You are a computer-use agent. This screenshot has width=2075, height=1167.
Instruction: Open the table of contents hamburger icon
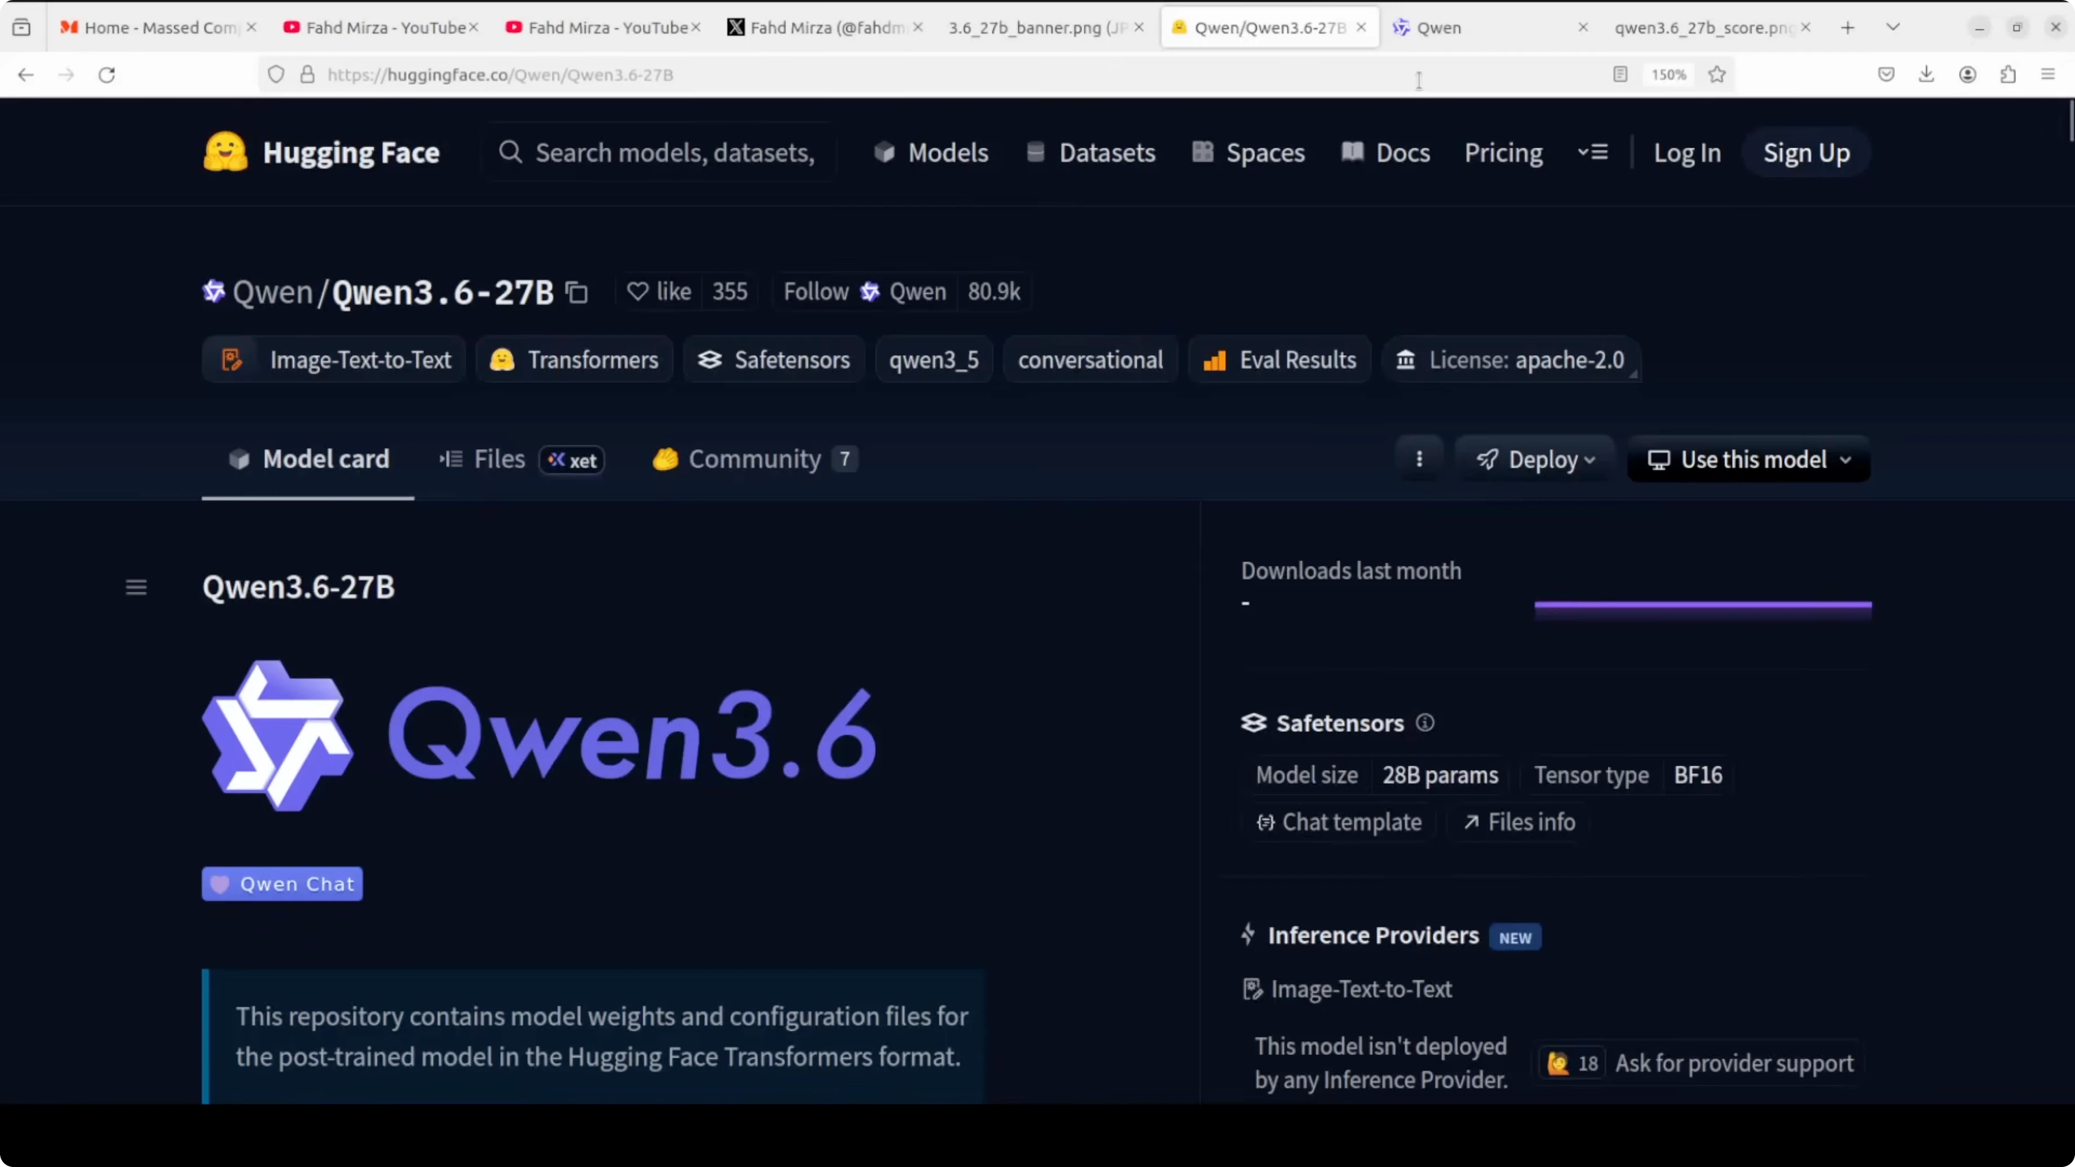point(136,587)
